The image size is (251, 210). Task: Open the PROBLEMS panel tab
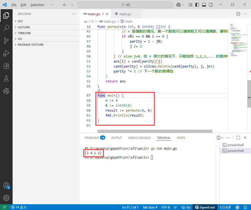[95, 138]
